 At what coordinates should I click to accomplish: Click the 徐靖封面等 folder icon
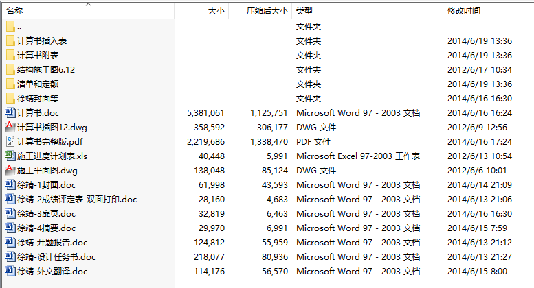click(x=10, y=99)
